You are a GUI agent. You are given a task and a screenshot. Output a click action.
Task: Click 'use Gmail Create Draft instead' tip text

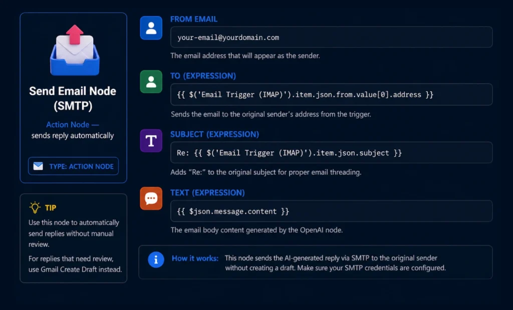[75, 269]
